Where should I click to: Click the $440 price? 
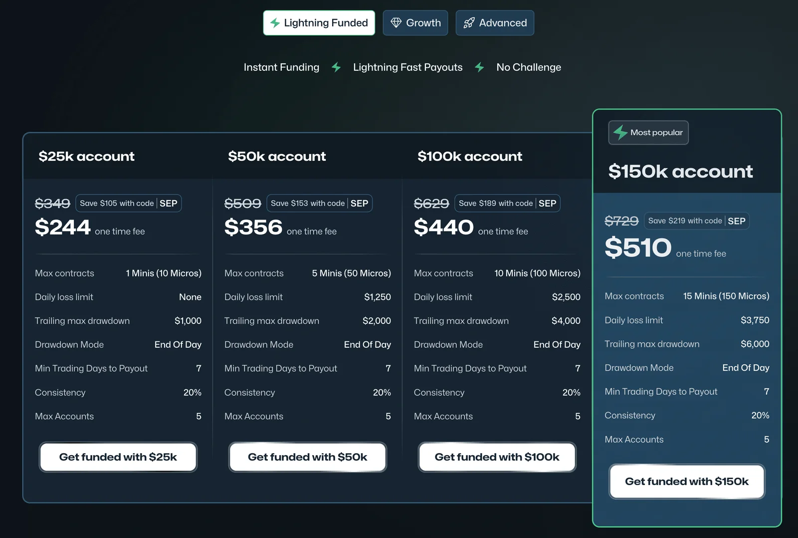pyautogui.click(x=444, y=228)
